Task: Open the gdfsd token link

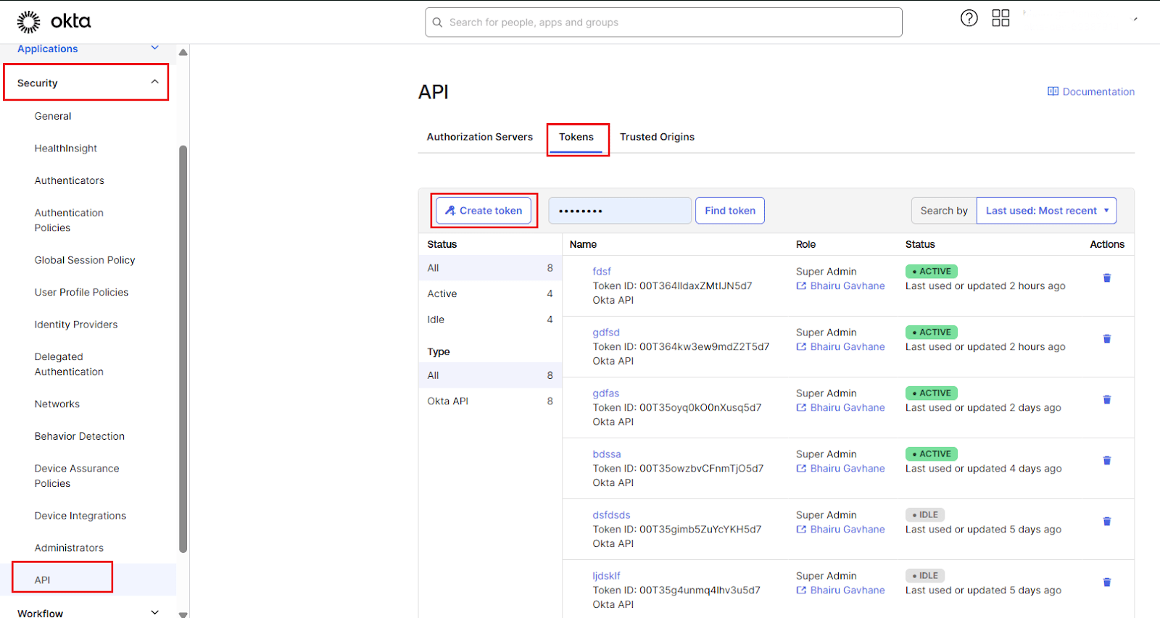Action: [x=606, y=333]
